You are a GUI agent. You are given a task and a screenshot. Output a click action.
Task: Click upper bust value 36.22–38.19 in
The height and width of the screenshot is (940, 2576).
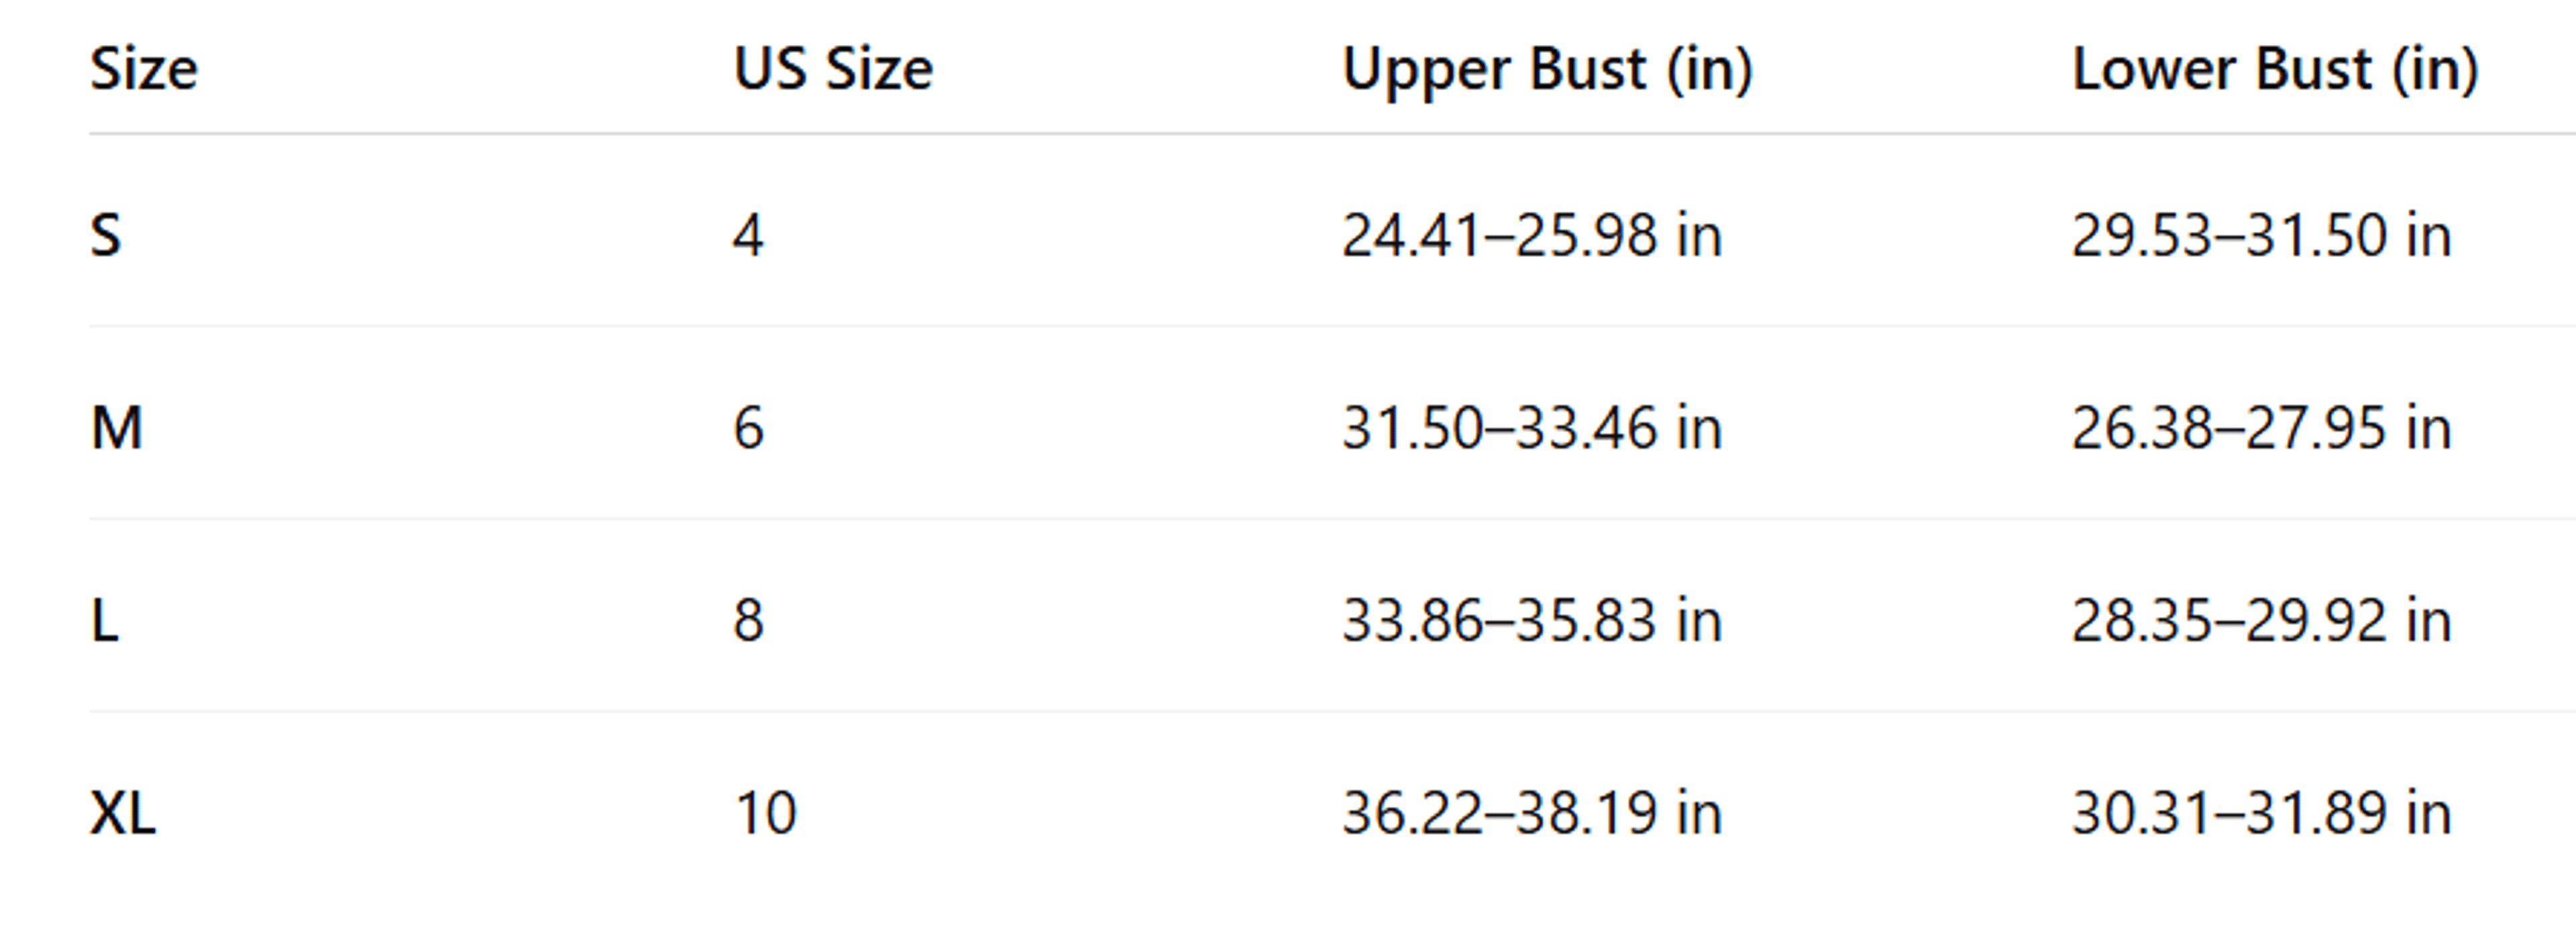[1532, 812]
